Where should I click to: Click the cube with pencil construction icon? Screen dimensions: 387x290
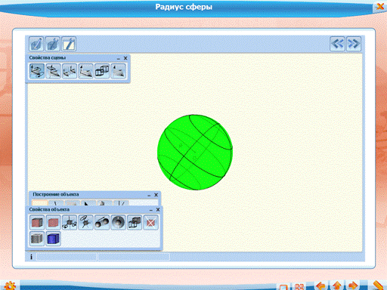[x=36, y=44]
